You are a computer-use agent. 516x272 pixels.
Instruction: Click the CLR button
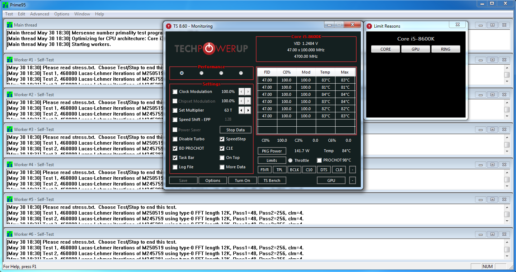tap(339, 170)
